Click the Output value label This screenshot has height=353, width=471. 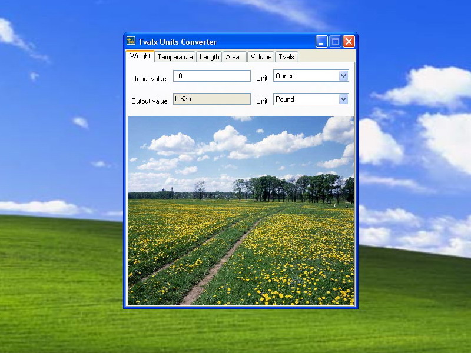[x=150, y=101]
